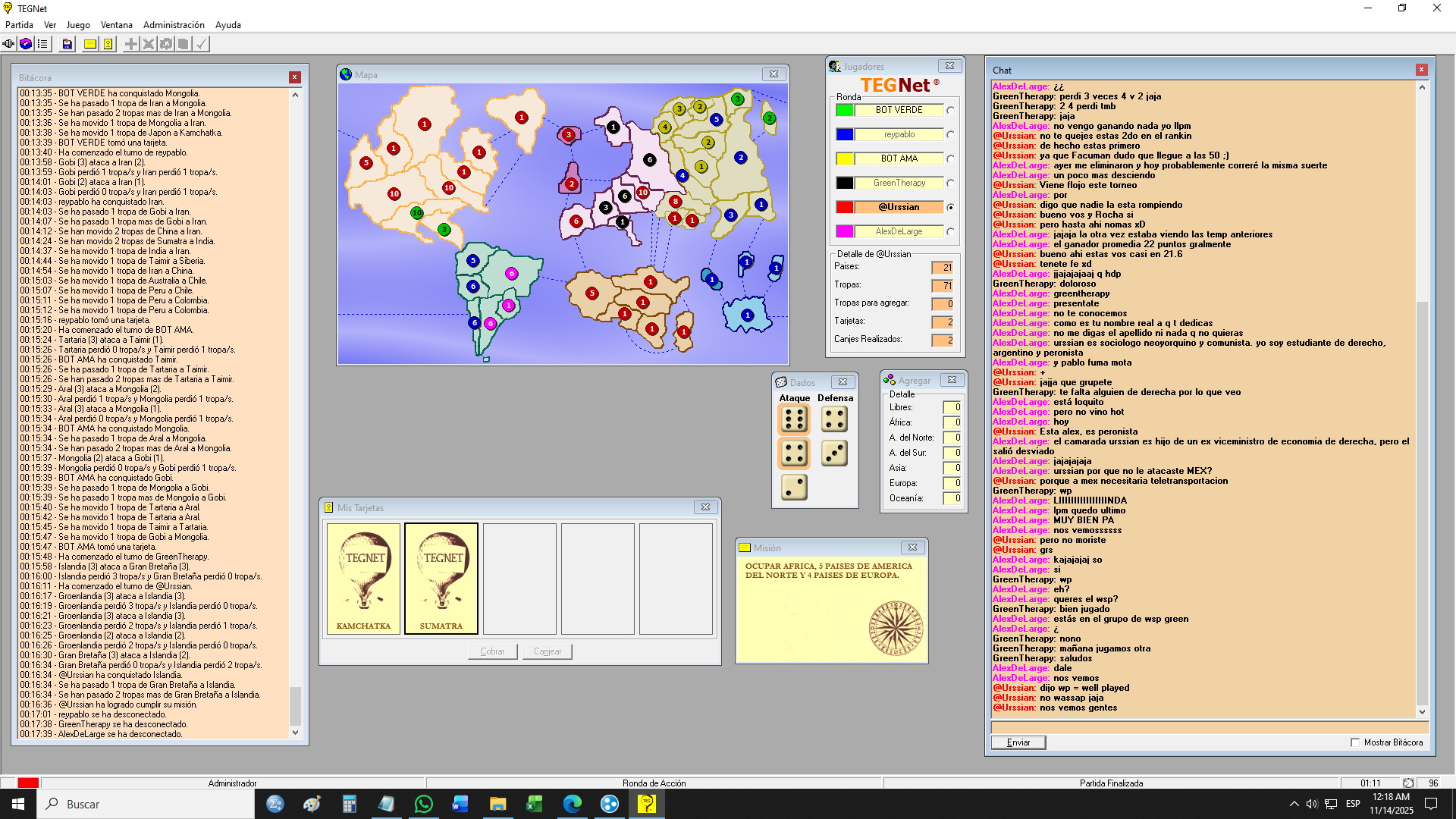The image size is (1456, 819).
Task: Click the Canjear button
Action: 547,651
